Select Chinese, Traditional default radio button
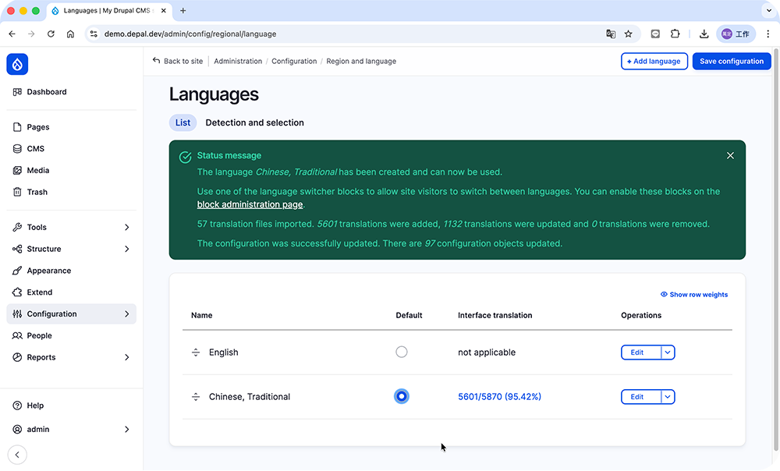This screenshot has width=780, height=471. click(x=401, y=397)
